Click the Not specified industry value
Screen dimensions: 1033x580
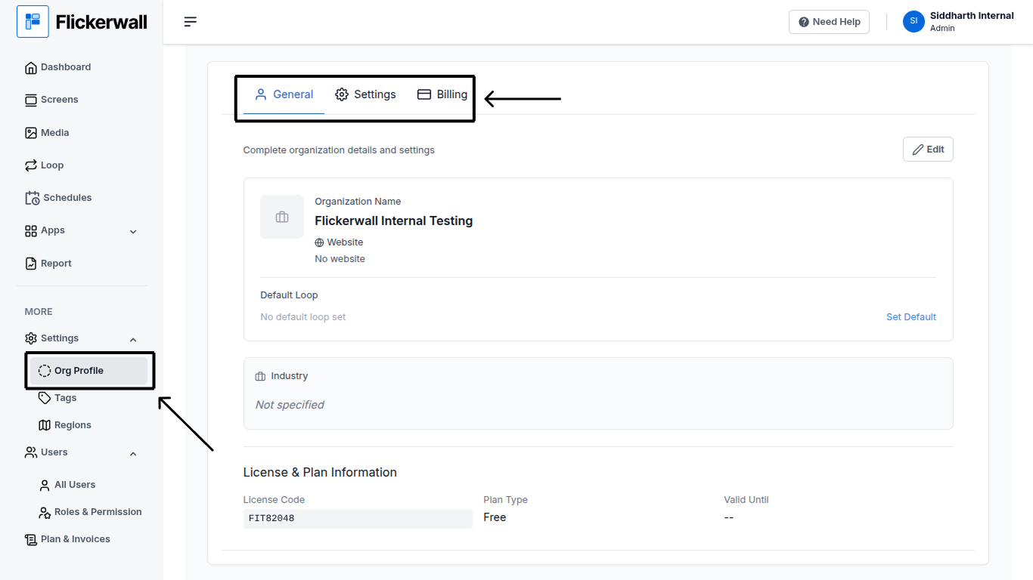(290, 405)
